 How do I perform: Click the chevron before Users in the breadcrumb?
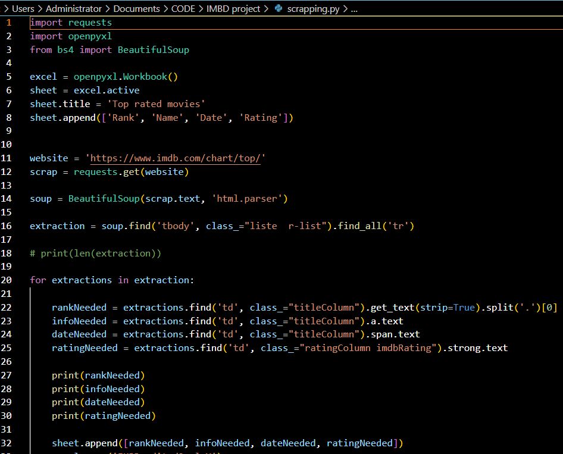[6, 8]
